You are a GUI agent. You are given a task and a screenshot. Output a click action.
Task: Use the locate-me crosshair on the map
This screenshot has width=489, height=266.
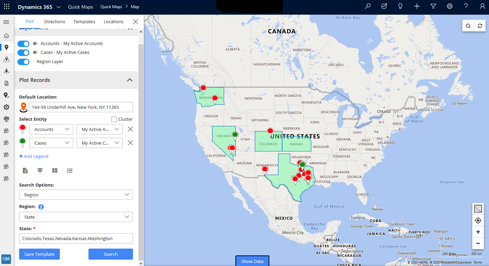[x=478, y=220]
